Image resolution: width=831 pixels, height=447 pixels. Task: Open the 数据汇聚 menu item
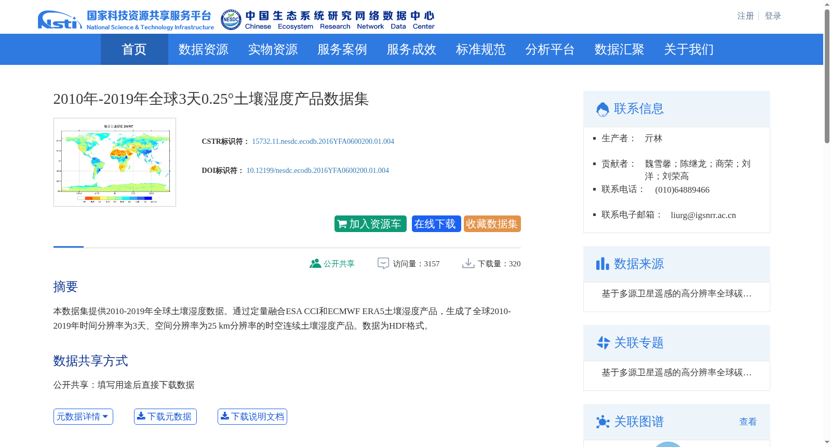pos(619,49)
